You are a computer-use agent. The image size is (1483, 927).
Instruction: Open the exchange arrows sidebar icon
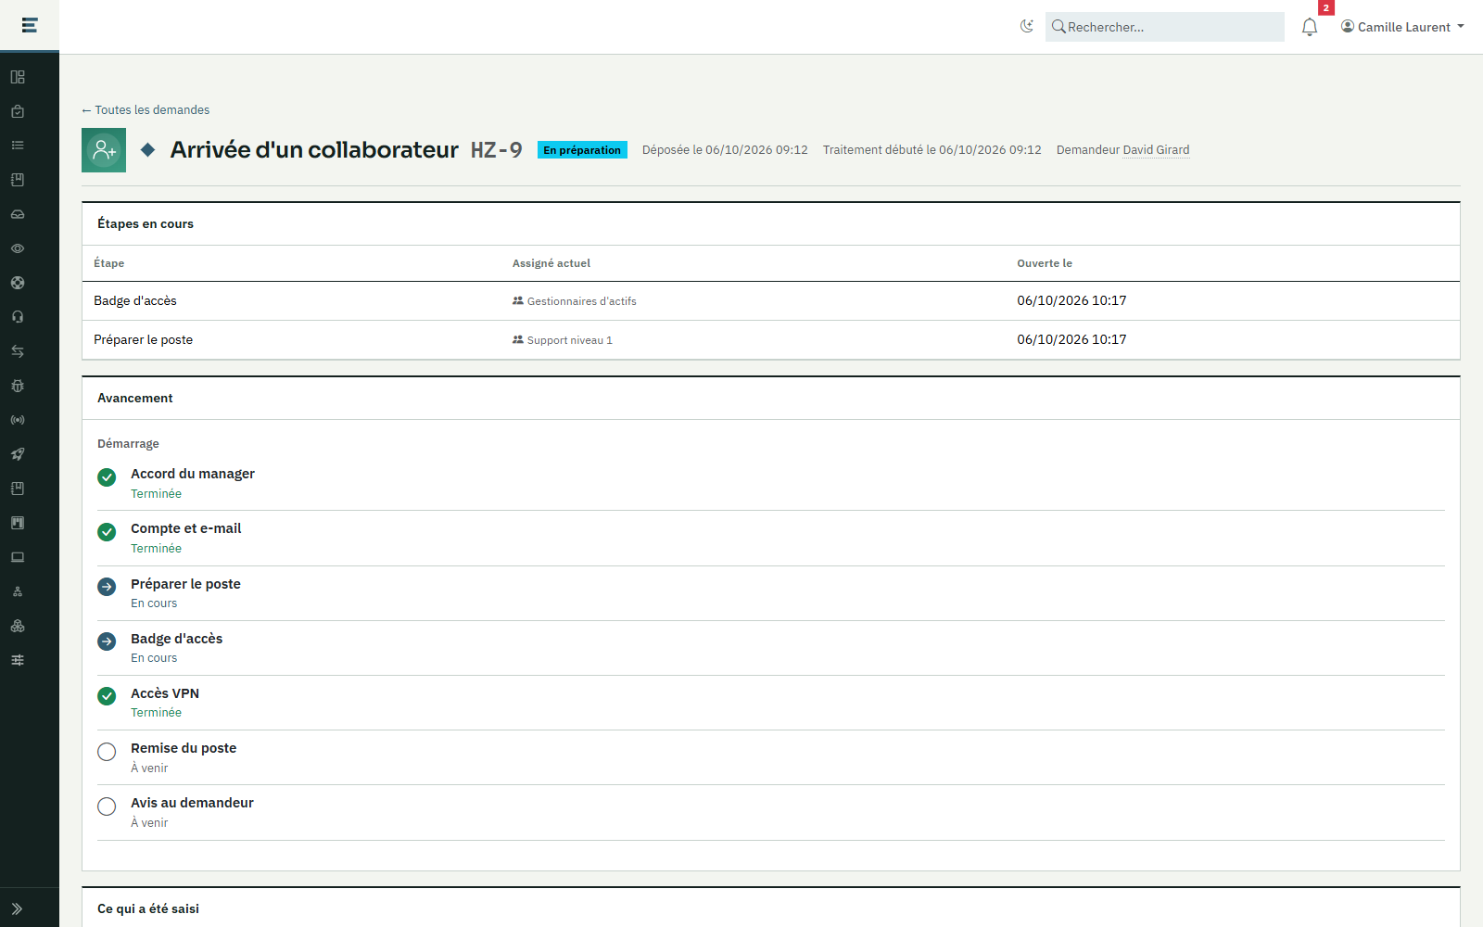(x=18, y=351)
